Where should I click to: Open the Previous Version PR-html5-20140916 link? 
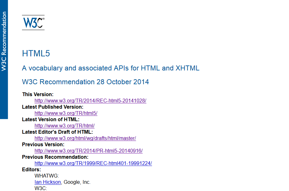click(89, 151)
